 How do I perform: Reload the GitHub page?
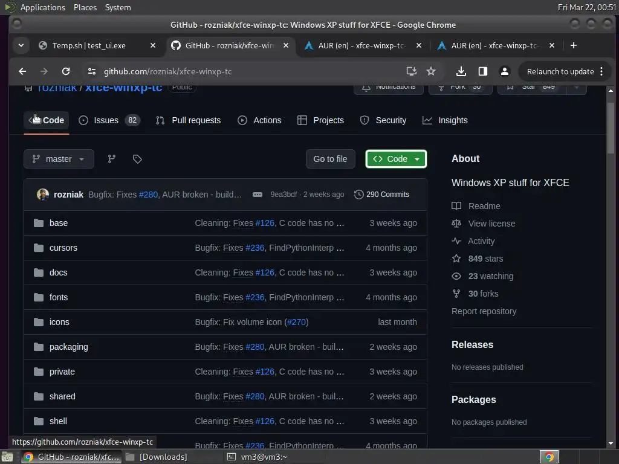66,71
